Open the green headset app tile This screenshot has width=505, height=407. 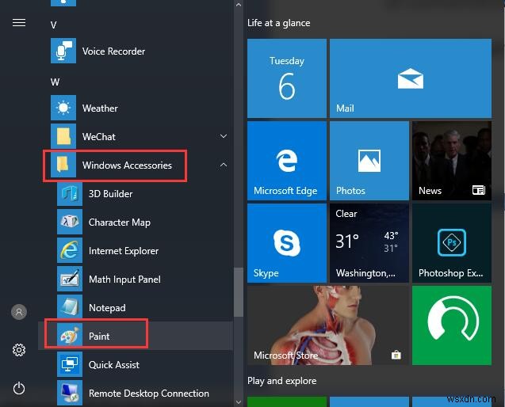tap(452, 325)
